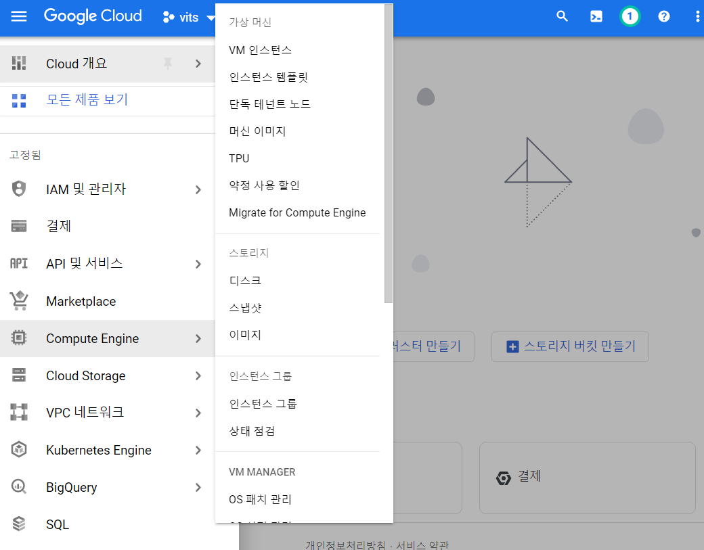The width and height of the screenshot is (704, 550).
Task: Expand the Cloud 개요 submenu arrow
Action: [x=198, y=64]
